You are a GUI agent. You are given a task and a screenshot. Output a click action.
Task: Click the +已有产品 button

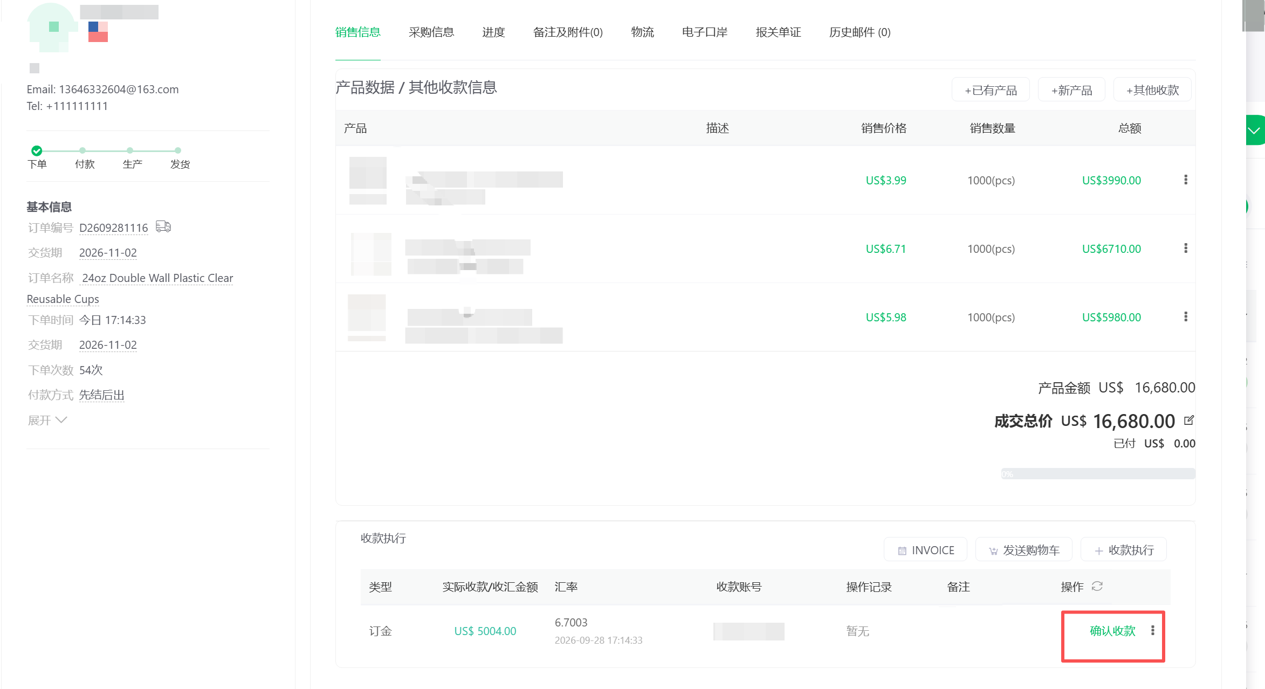click(x=991, y=89)
